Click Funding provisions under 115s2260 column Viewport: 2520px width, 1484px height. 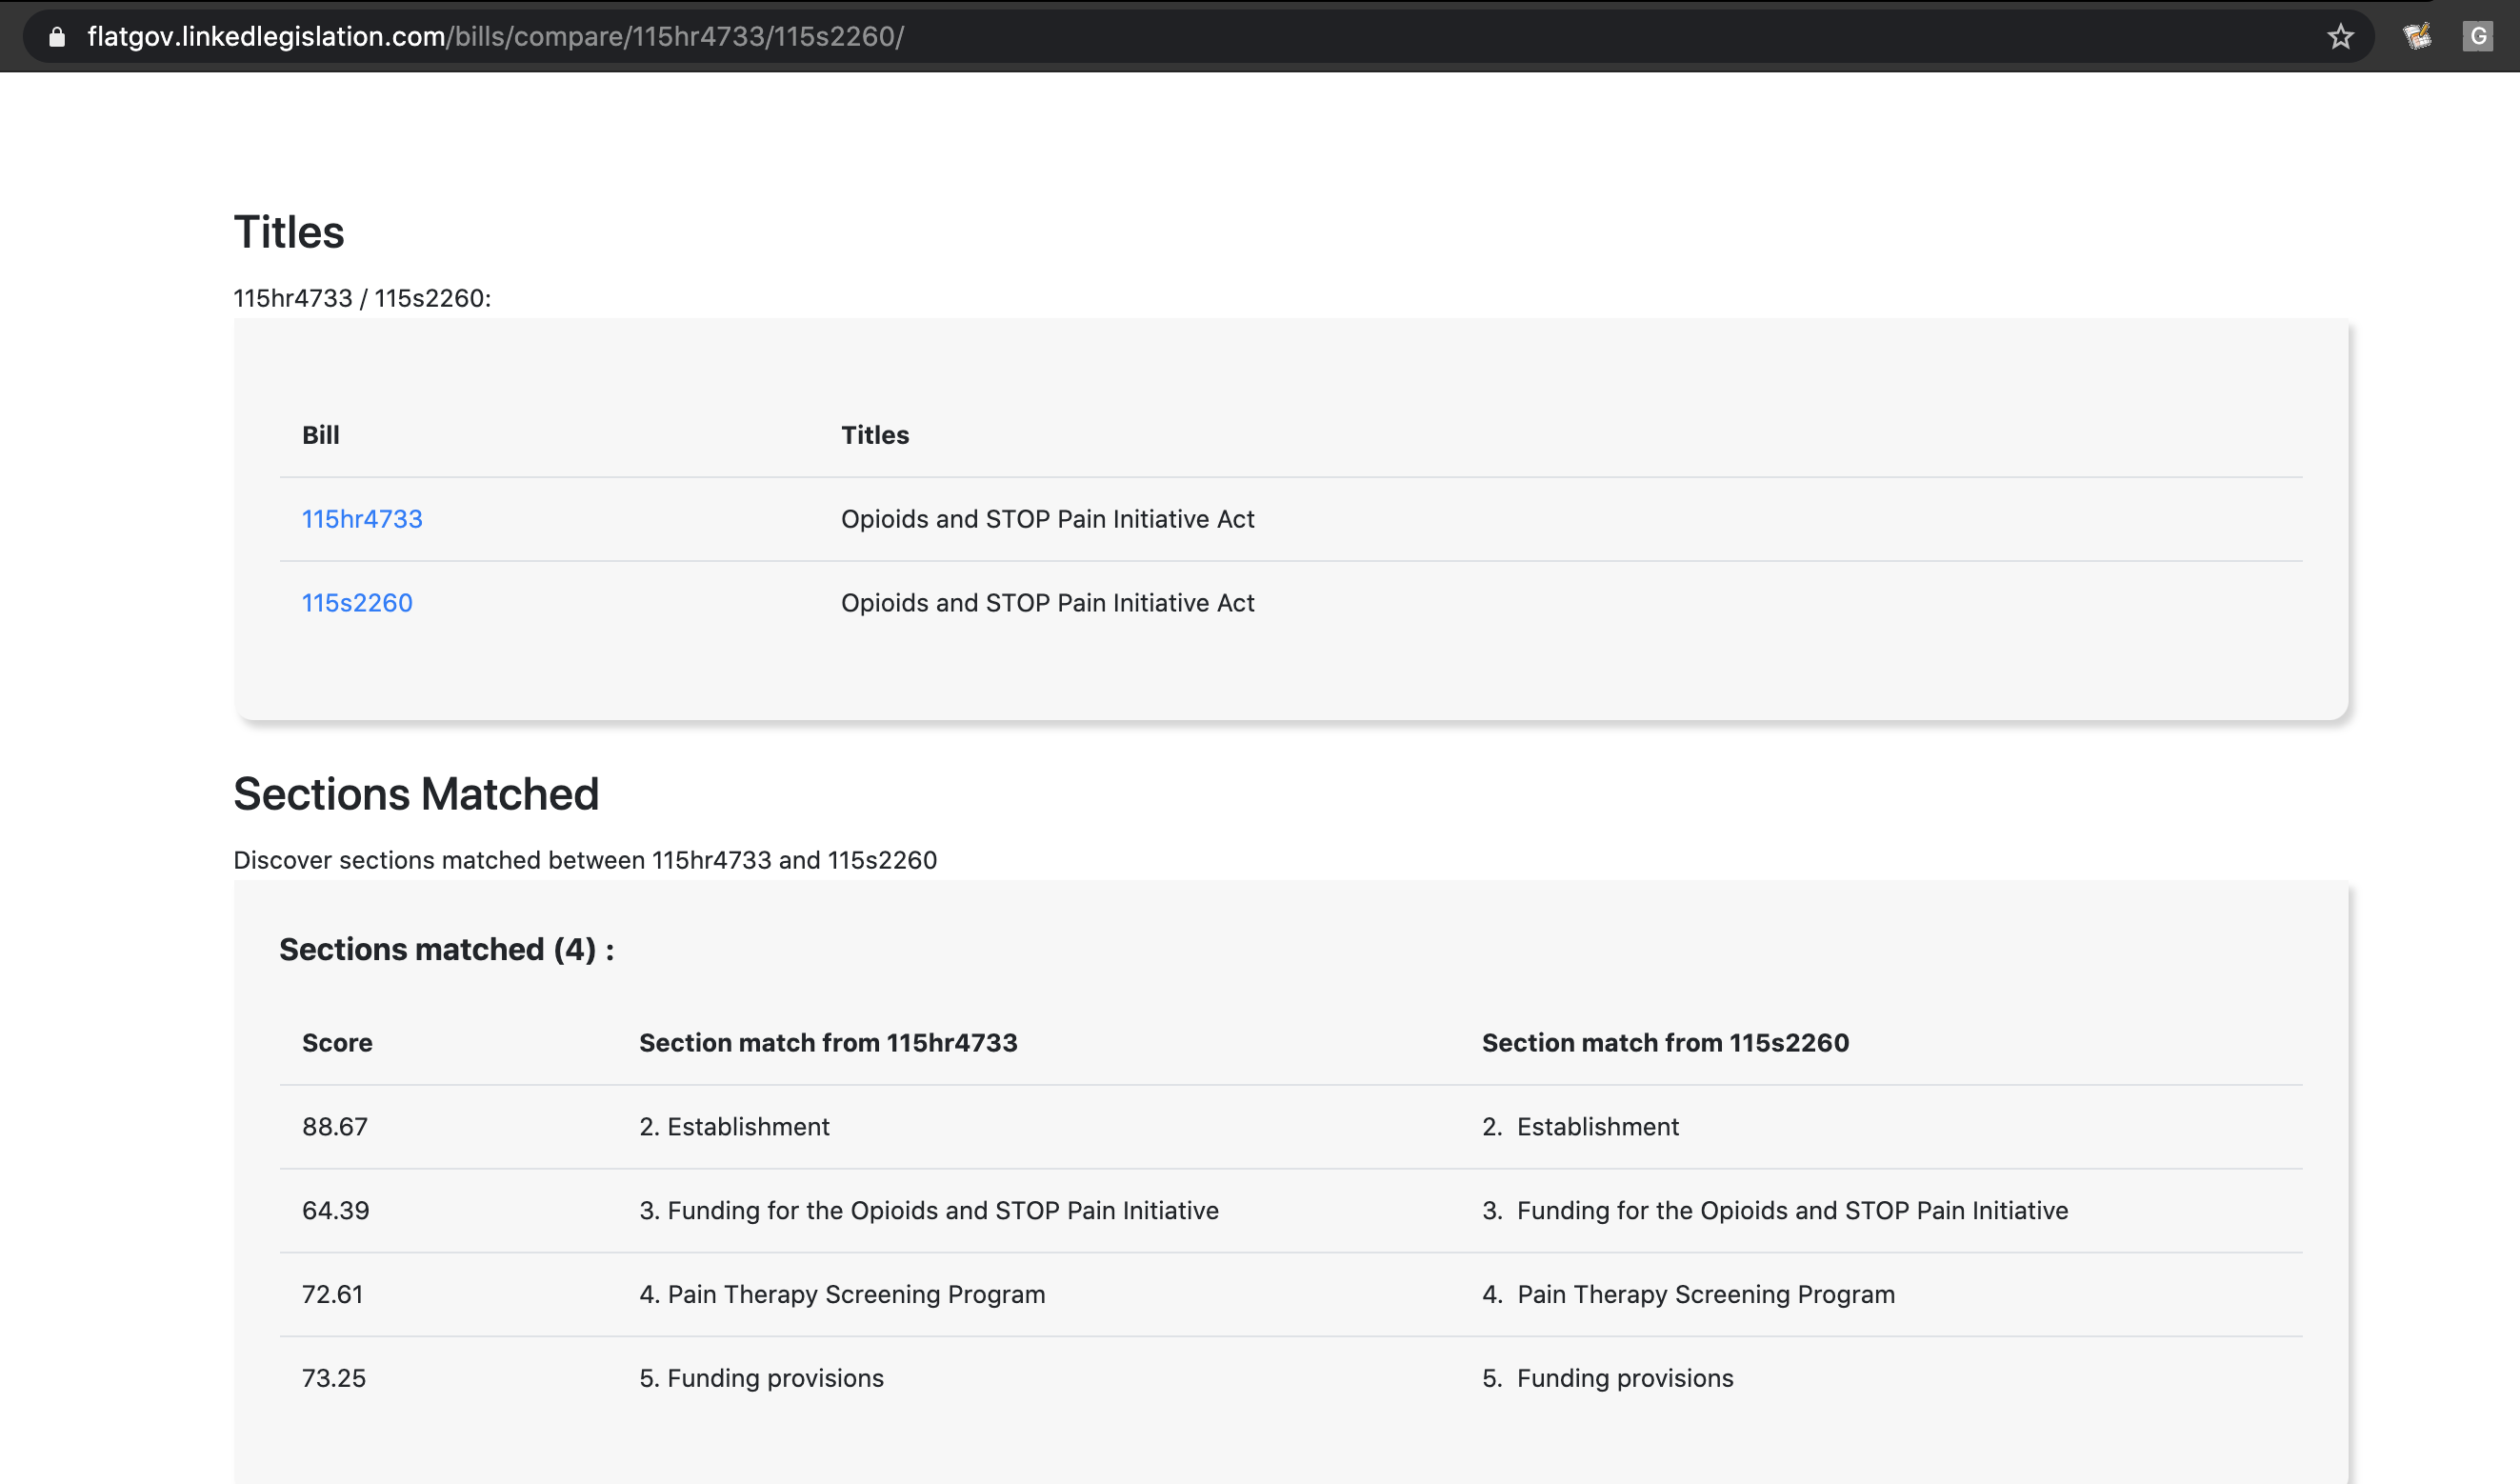pos(1607,1379)
